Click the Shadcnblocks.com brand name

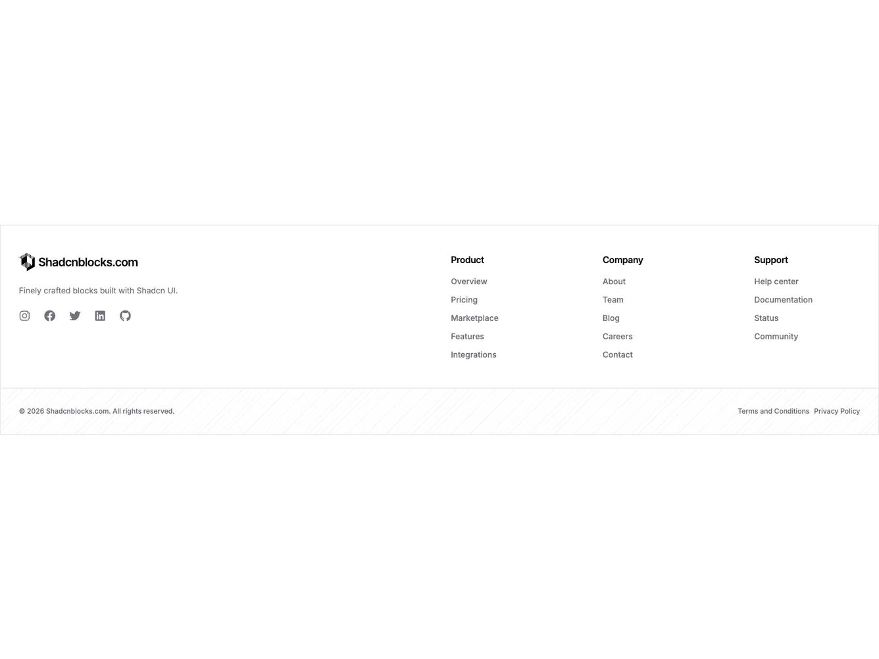tap(88, 262)
